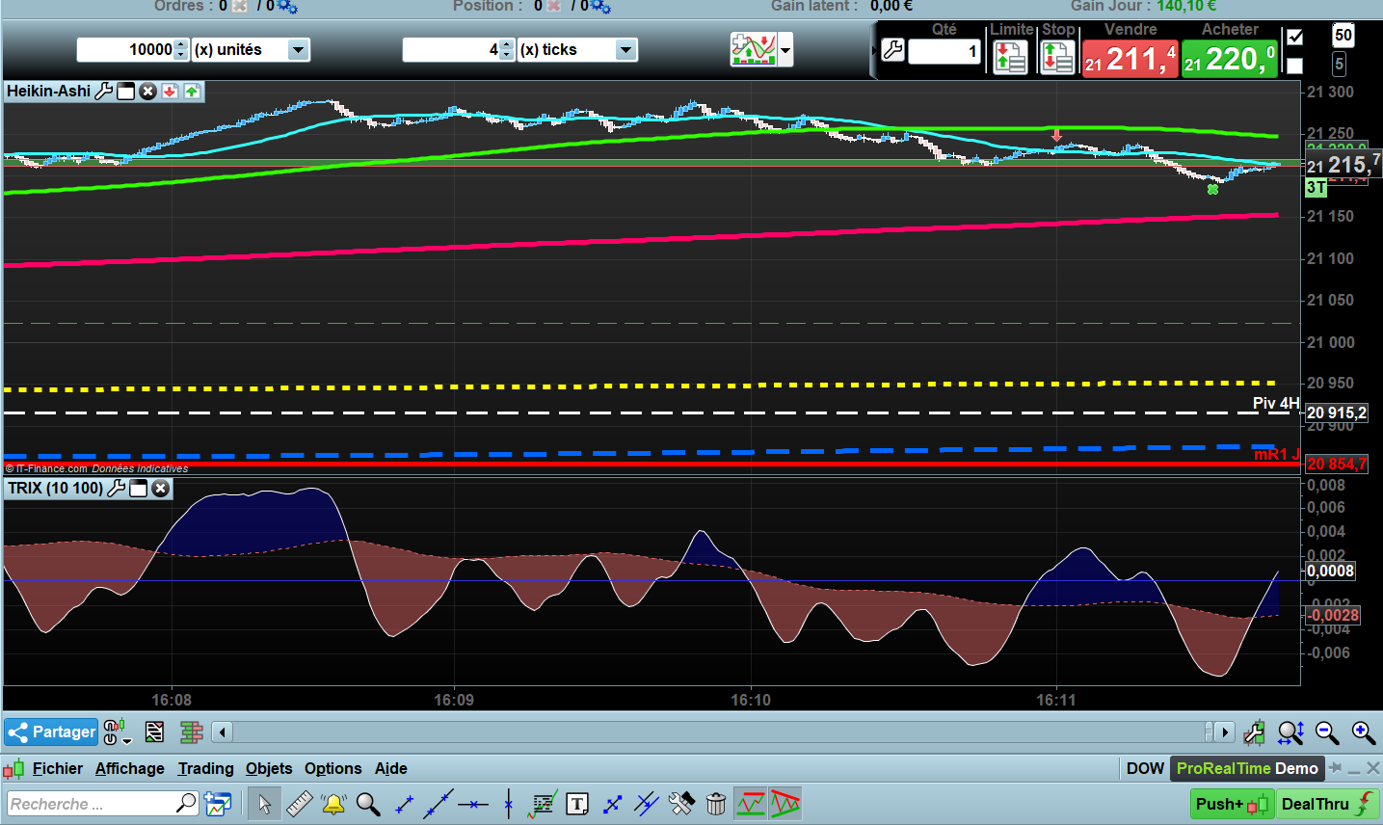Select the ruler measurement tool
This screenshot has width=1383, height=825.
point(299,804)
